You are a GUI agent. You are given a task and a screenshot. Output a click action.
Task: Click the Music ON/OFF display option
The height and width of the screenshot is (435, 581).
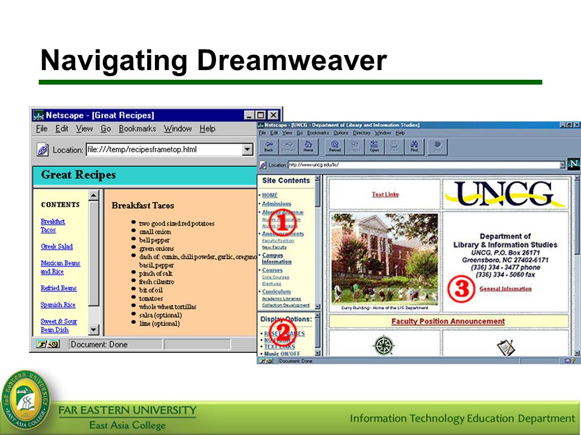pyautogui.click(x=282, y=353)
